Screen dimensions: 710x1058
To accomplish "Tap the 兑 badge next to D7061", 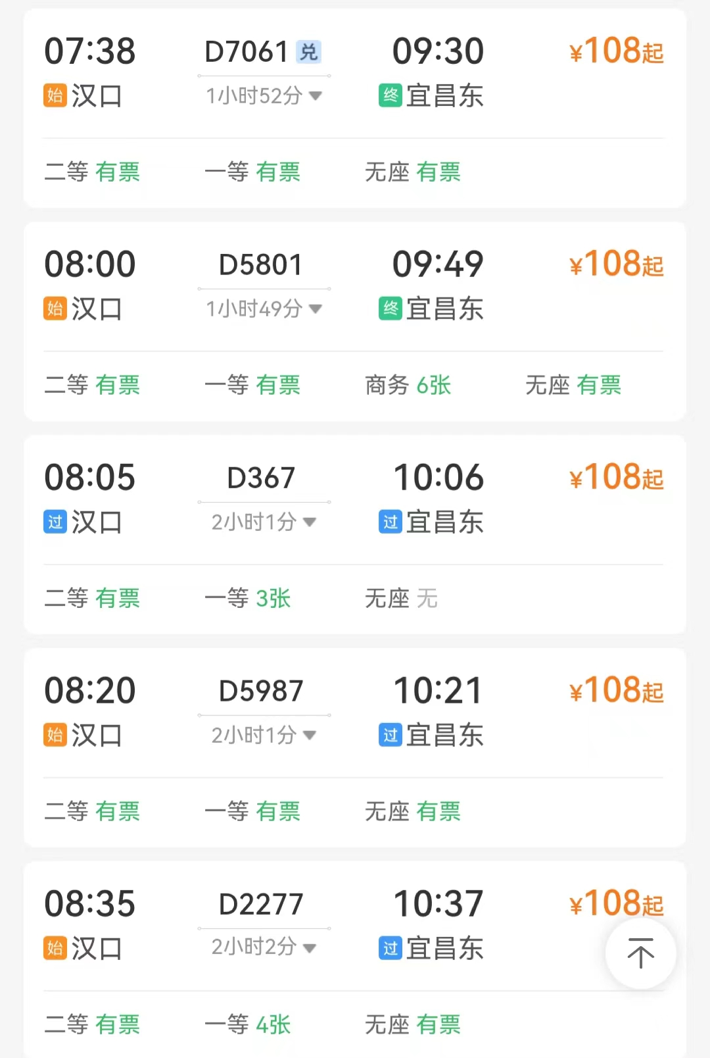I will click(308, 51).
